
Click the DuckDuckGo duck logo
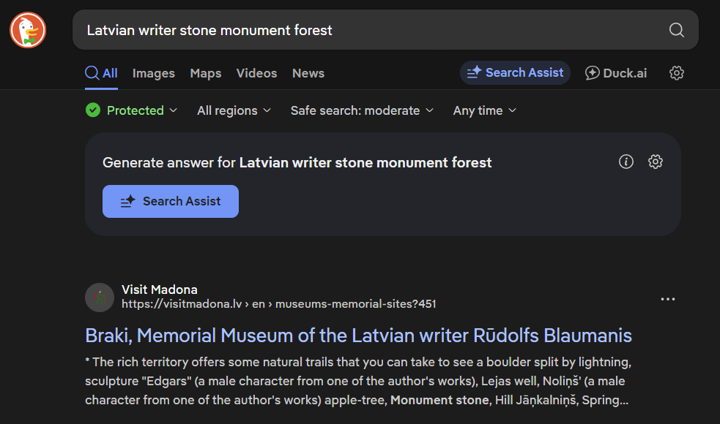[28, 30]
